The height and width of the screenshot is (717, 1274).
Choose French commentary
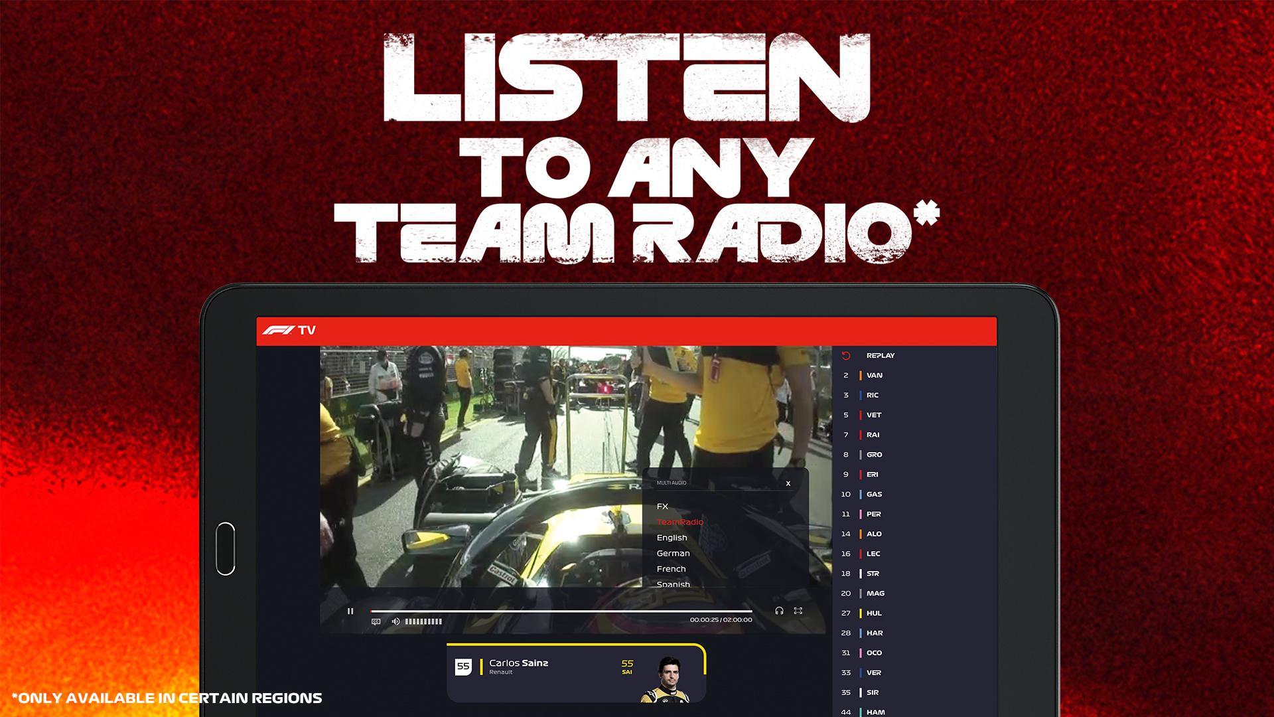pyautogui.click(x=671, y=569)
